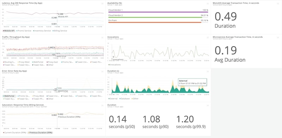The height and width of the screenshot is (138, 282).
Task: Select the On-Prem availability bar
Action: click(x=158, y=23)
